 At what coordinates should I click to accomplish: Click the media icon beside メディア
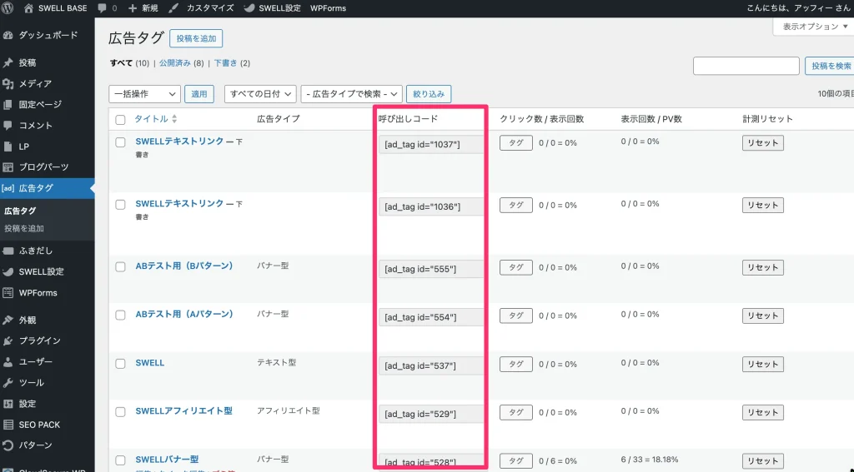pyautogui.click(x=8, y=84)
